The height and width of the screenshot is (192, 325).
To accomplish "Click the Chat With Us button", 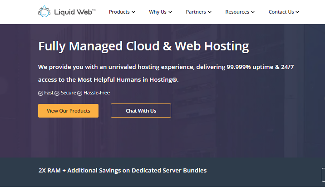I will coord(141,111).
